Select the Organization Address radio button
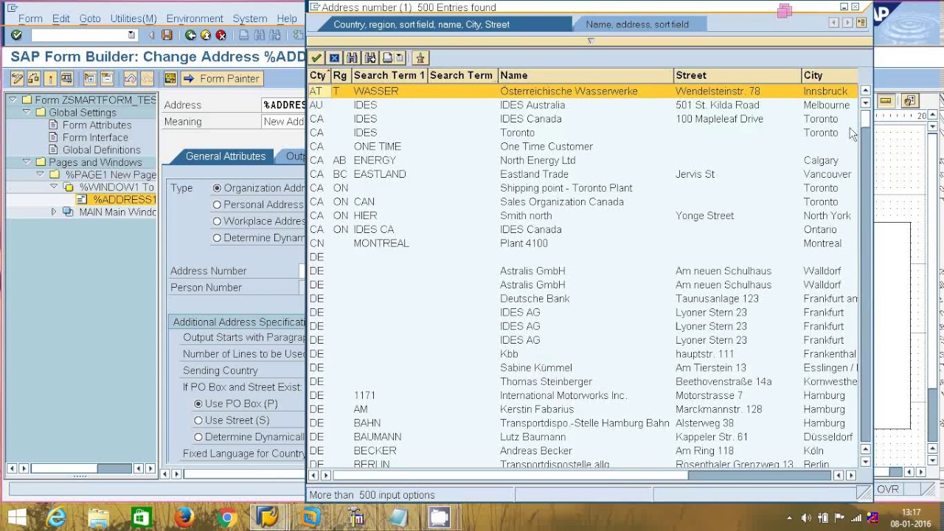The image size is (944, 531). point(217,188)
